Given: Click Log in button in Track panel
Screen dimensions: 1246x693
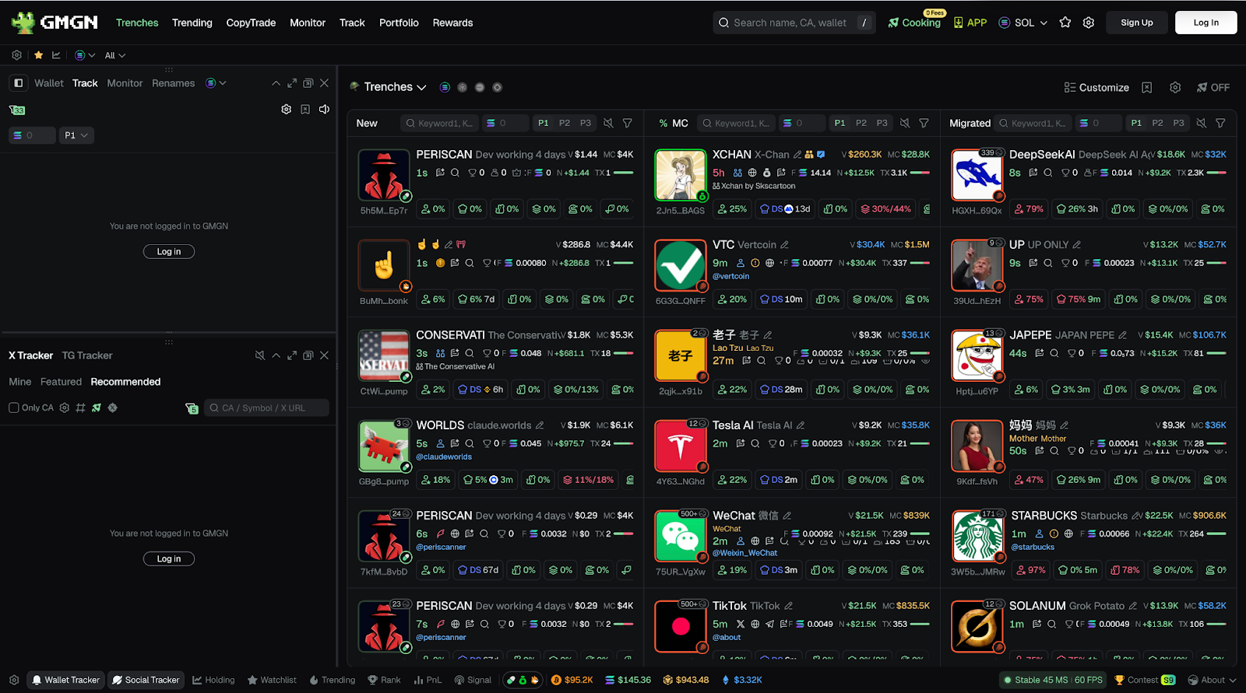Looking at the screenshot, I should click(x=169, y=251).
